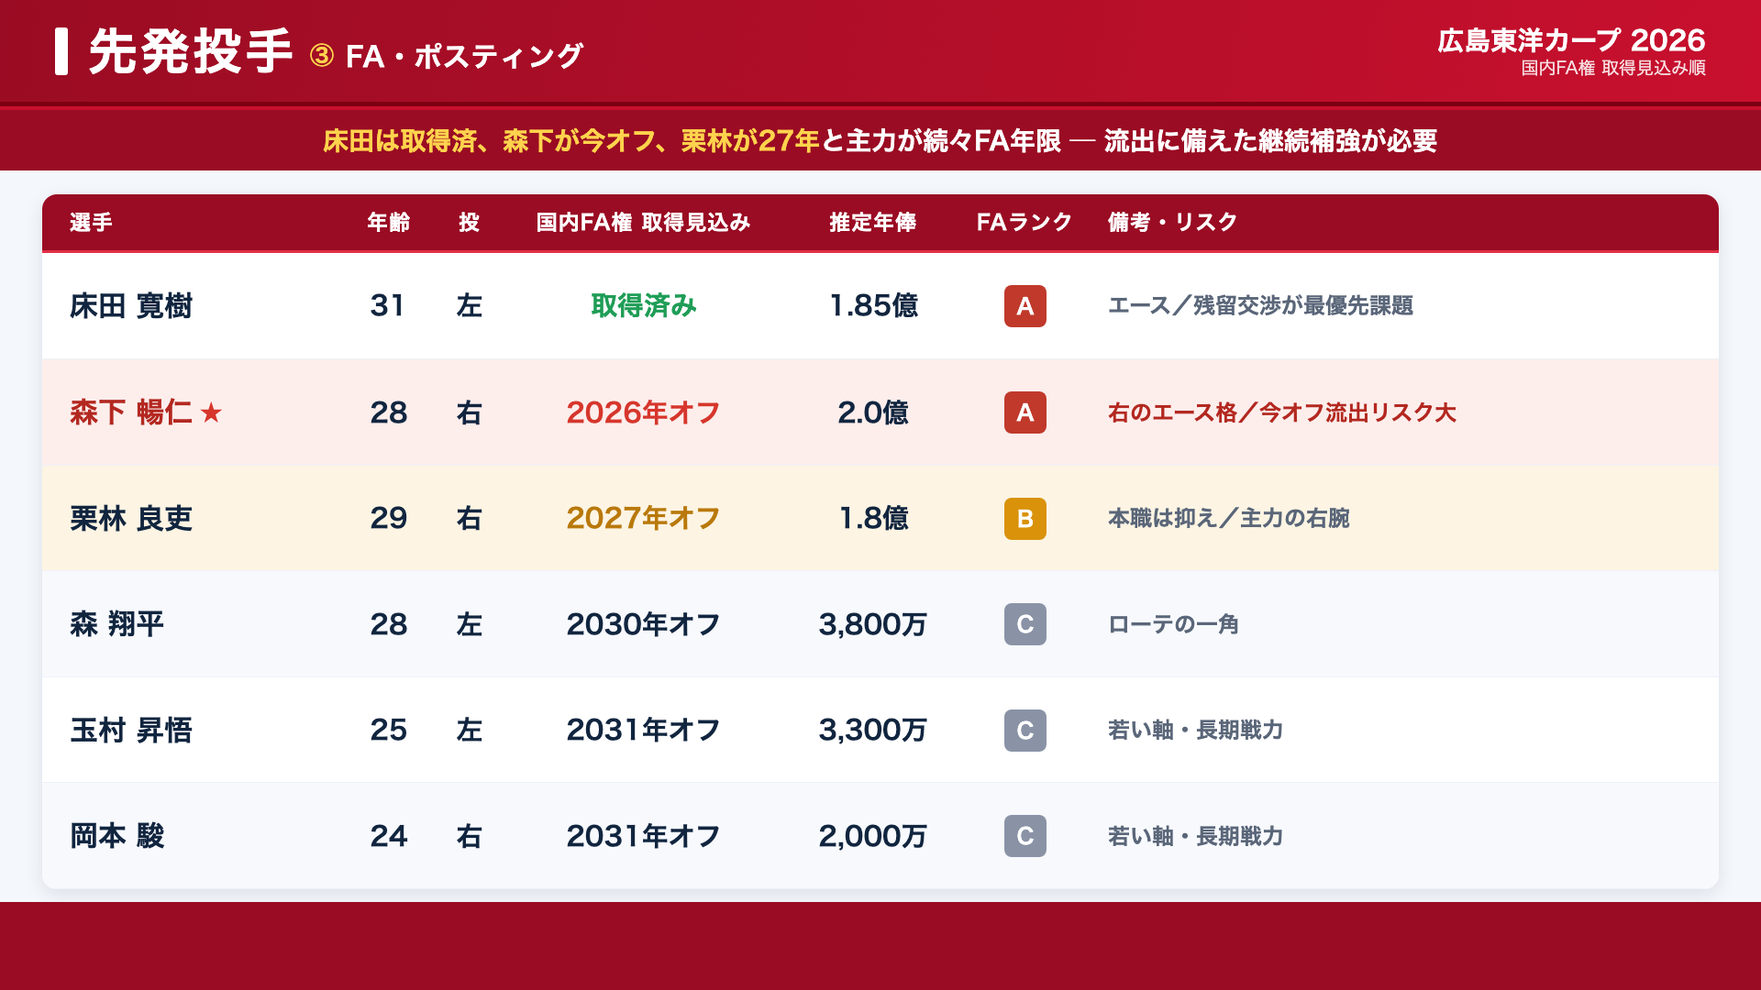Screen dimensions: 1761x990
Task: Click the green 取得済み status
Action: pos(643,306)
